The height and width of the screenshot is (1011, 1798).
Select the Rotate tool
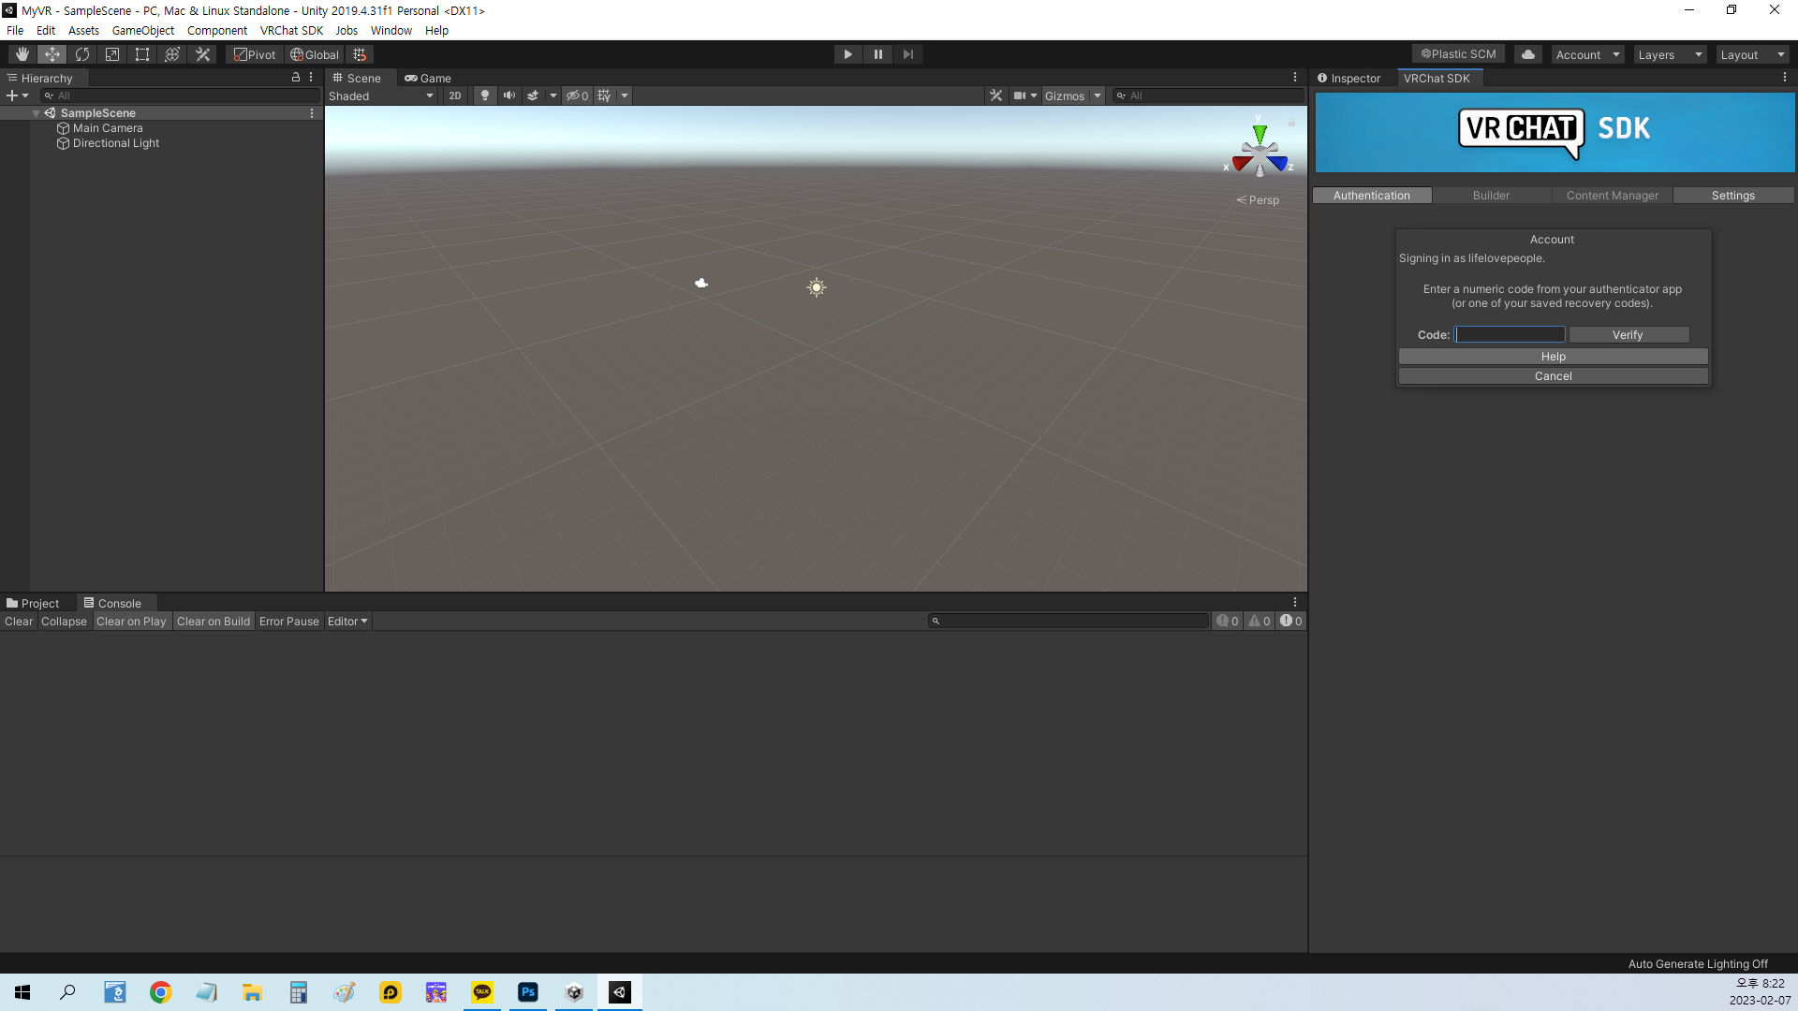click(82, 54)
